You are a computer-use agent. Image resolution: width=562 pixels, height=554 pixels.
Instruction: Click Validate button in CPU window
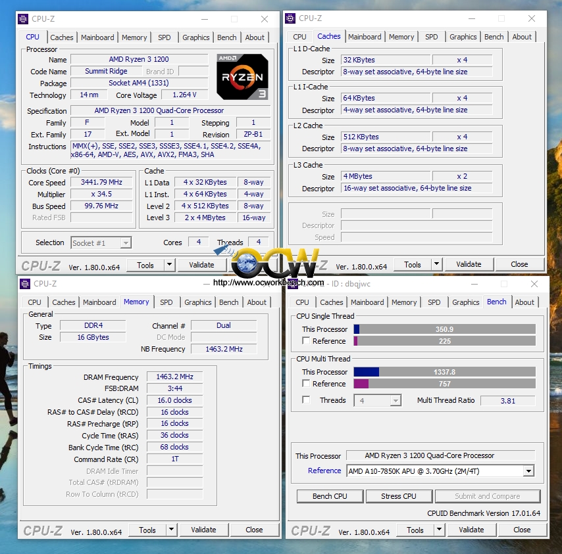202,265
